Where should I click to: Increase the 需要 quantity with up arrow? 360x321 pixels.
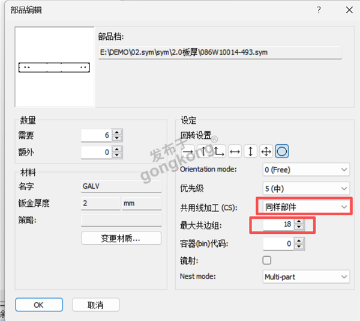(117, 133)
